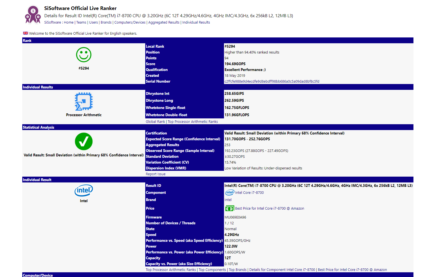
Task: Click the Expected Score Range value
Action: [247, 139]
